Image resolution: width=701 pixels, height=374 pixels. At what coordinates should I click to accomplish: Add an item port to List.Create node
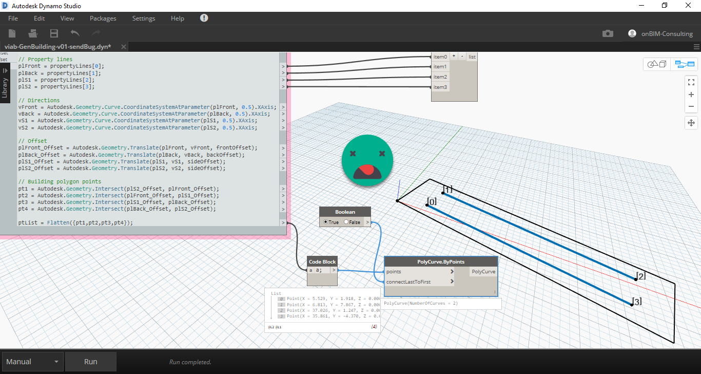pos(454,57)
